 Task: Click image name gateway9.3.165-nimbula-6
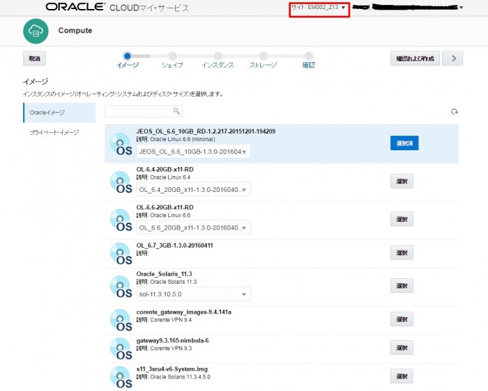tap(172, 341)
